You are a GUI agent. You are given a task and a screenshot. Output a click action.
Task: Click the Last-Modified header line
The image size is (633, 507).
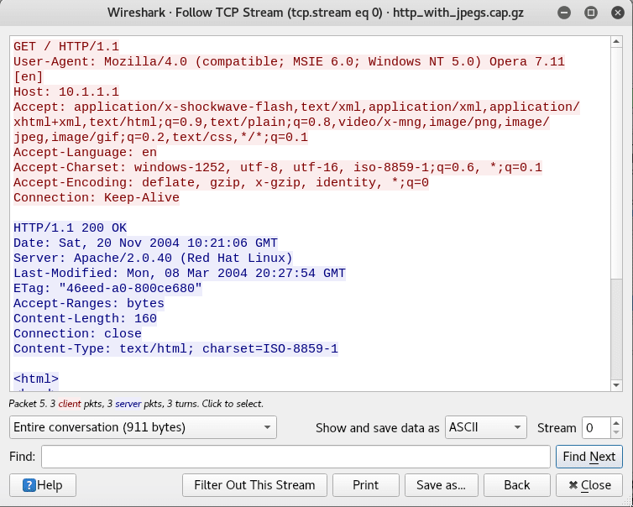(180, 273)
